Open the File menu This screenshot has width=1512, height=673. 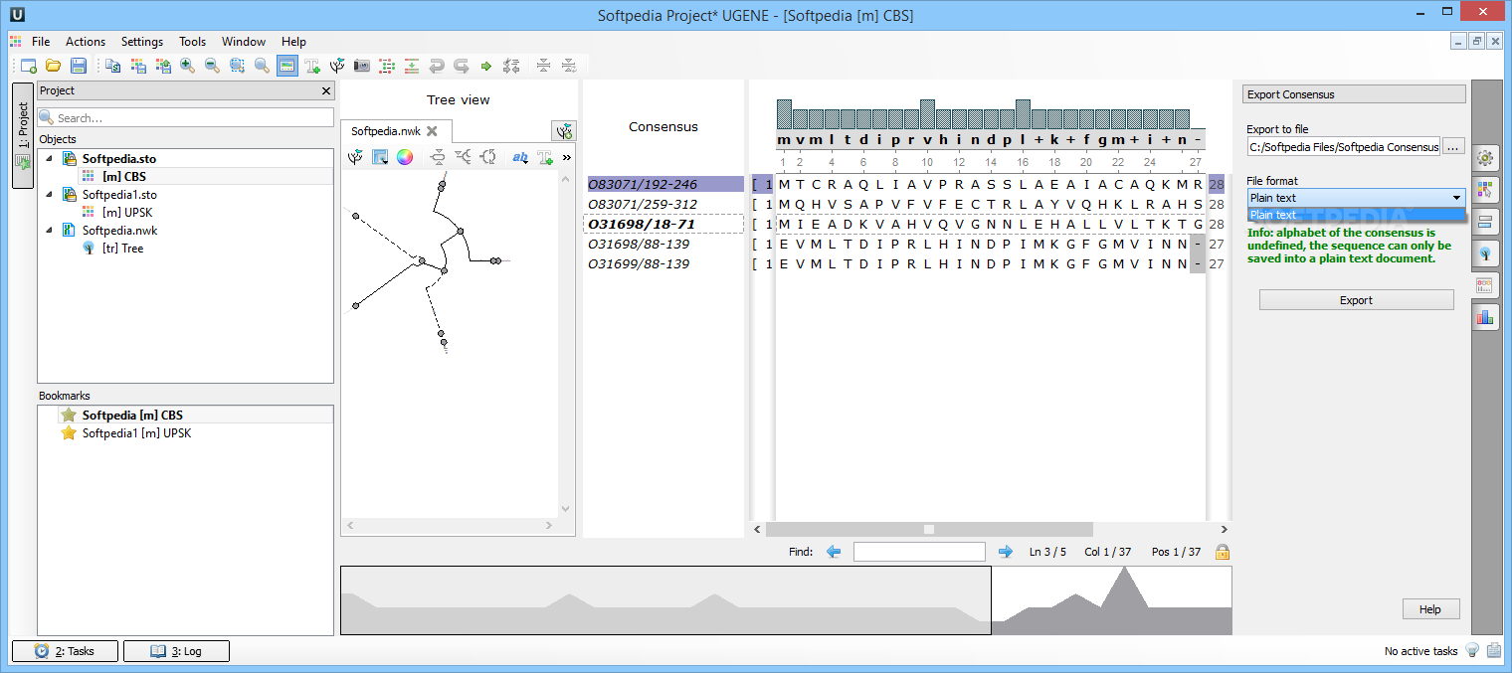pos(41,42)
